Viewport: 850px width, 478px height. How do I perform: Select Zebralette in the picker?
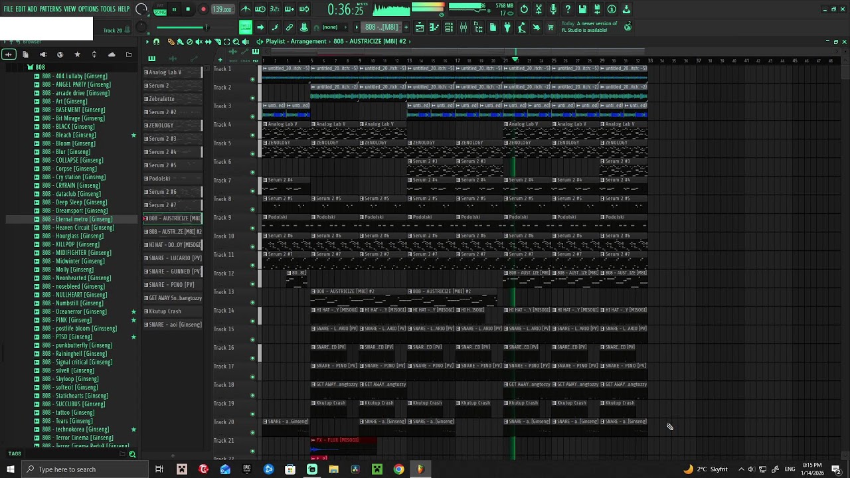173,99
